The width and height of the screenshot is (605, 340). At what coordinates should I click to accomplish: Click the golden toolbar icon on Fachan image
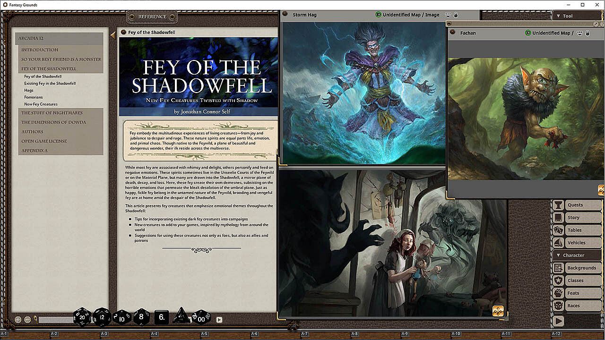pyautogui.click(x=602, y=190)
